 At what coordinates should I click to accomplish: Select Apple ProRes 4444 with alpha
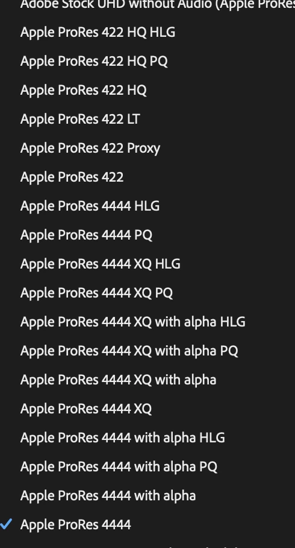pos(147,495)
